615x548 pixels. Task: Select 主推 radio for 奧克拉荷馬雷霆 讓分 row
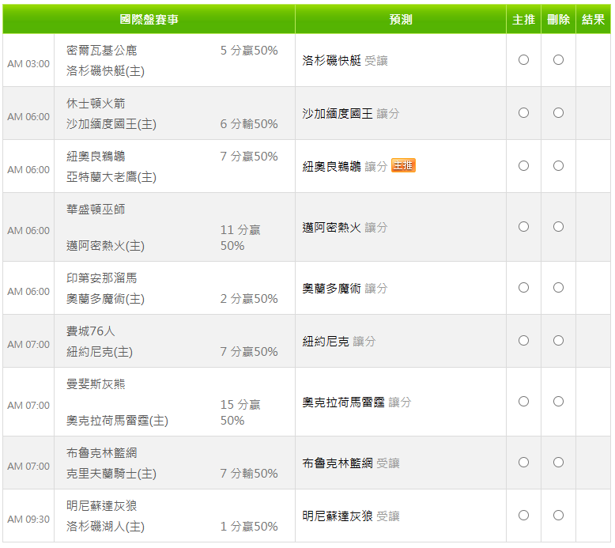tap(523, 401)
